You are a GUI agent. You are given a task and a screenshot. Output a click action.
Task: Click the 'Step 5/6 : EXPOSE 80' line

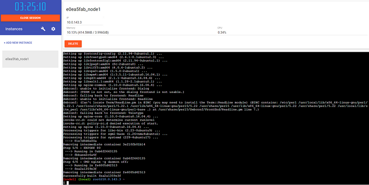tap(82, 148)
